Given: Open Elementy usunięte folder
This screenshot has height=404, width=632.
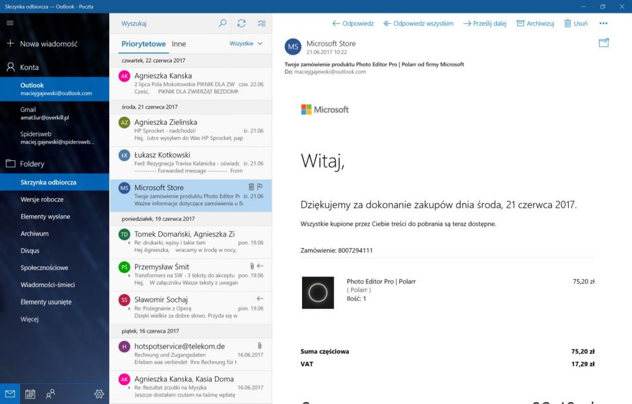Looking at the screenshot, I should pyautogui.click(x=54, y=302).
